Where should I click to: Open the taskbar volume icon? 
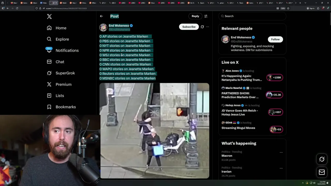pos(314,183)
